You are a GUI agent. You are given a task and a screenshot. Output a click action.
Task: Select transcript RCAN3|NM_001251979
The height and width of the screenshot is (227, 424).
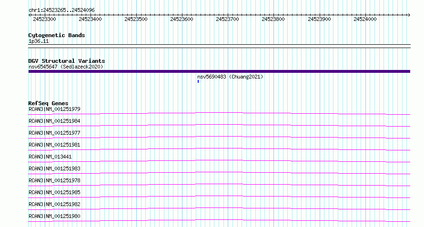tap(54, 109)
